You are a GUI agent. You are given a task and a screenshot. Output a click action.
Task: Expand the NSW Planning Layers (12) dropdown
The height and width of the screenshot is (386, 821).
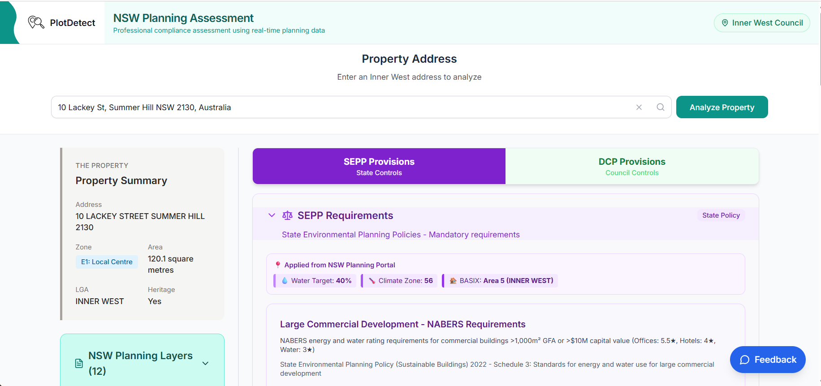[206, 363]
